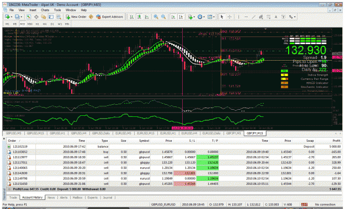
Task: Zoom in on the chart
Action: [x=156, y=17]
